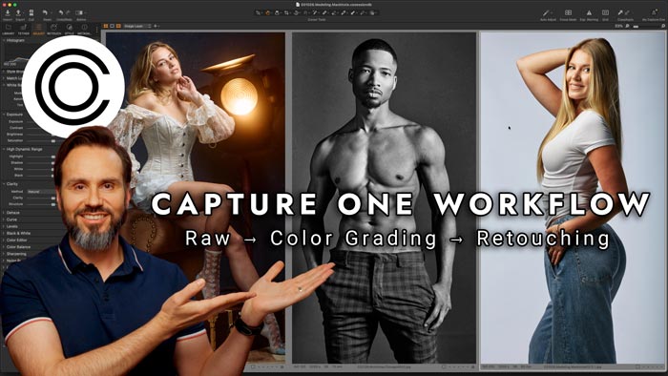
Task: Open the Auto Adjust options dropdown
Action: pyautogui.click(x=552, y=12)
